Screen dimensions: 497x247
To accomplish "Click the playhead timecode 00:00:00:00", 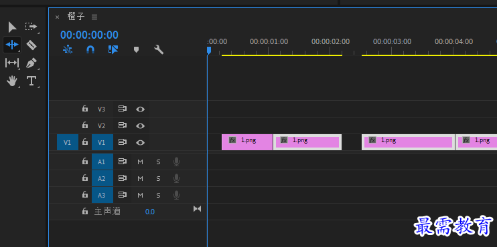I will click(x=89, y=35).
